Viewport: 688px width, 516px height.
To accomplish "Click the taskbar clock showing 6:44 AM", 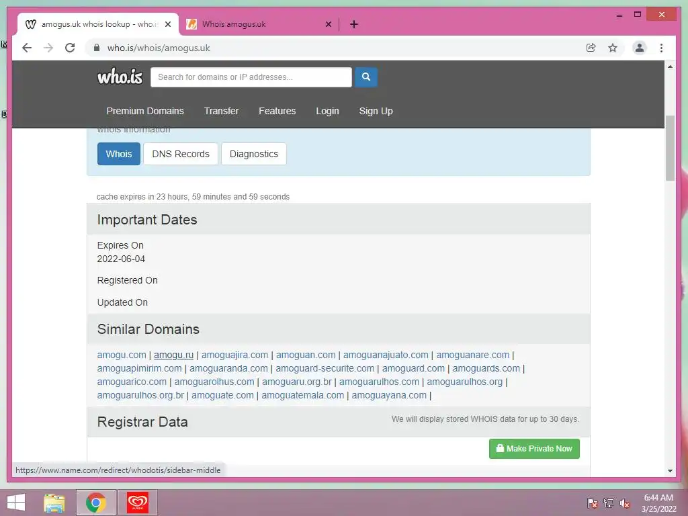I will tap(658, 503).
